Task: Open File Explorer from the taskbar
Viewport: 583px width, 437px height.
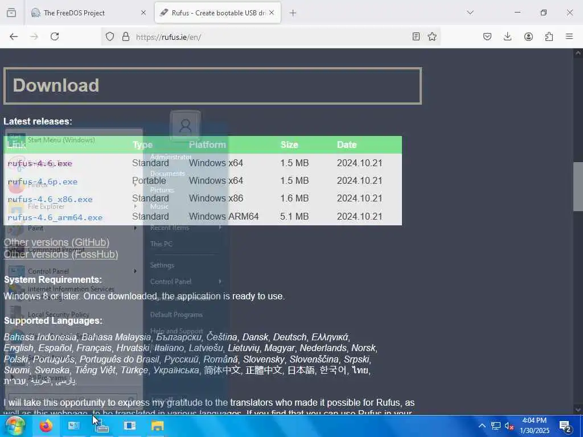Action: tap(157, 426)
